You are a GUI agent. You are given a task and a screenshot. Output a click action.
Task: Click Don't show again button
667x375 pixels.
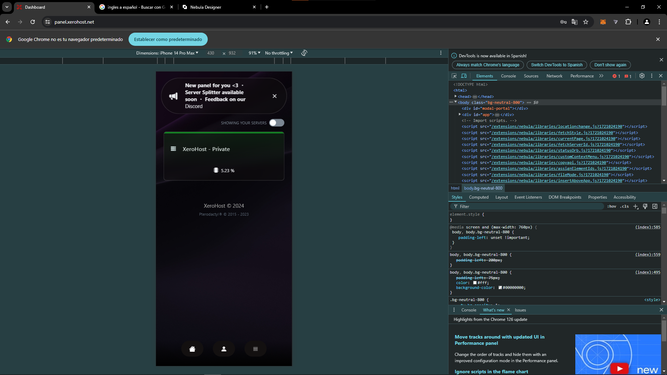[610, 65]
